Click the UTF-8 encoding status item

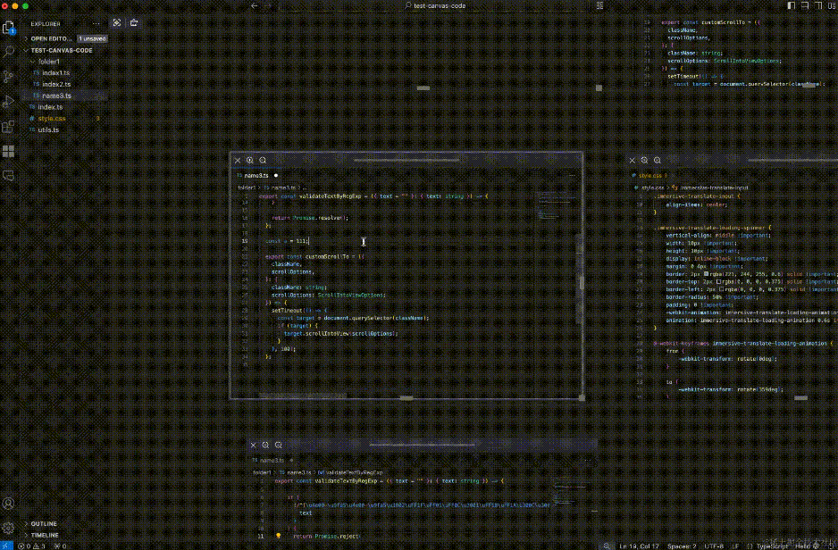click(714, 546)
